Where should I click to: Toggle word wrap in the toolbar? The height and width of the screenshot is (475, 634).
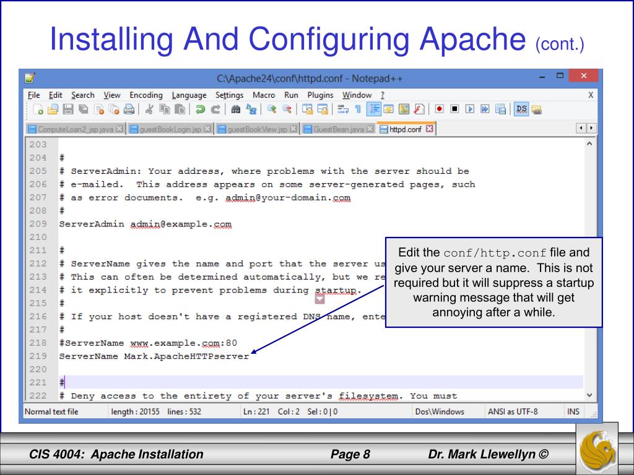(343, 109)
